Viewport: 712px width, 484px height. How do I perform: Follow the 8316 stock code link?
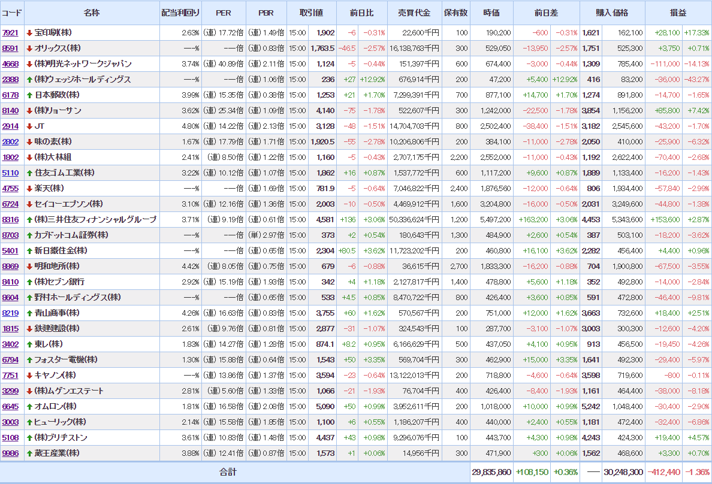tap(10, 220)
